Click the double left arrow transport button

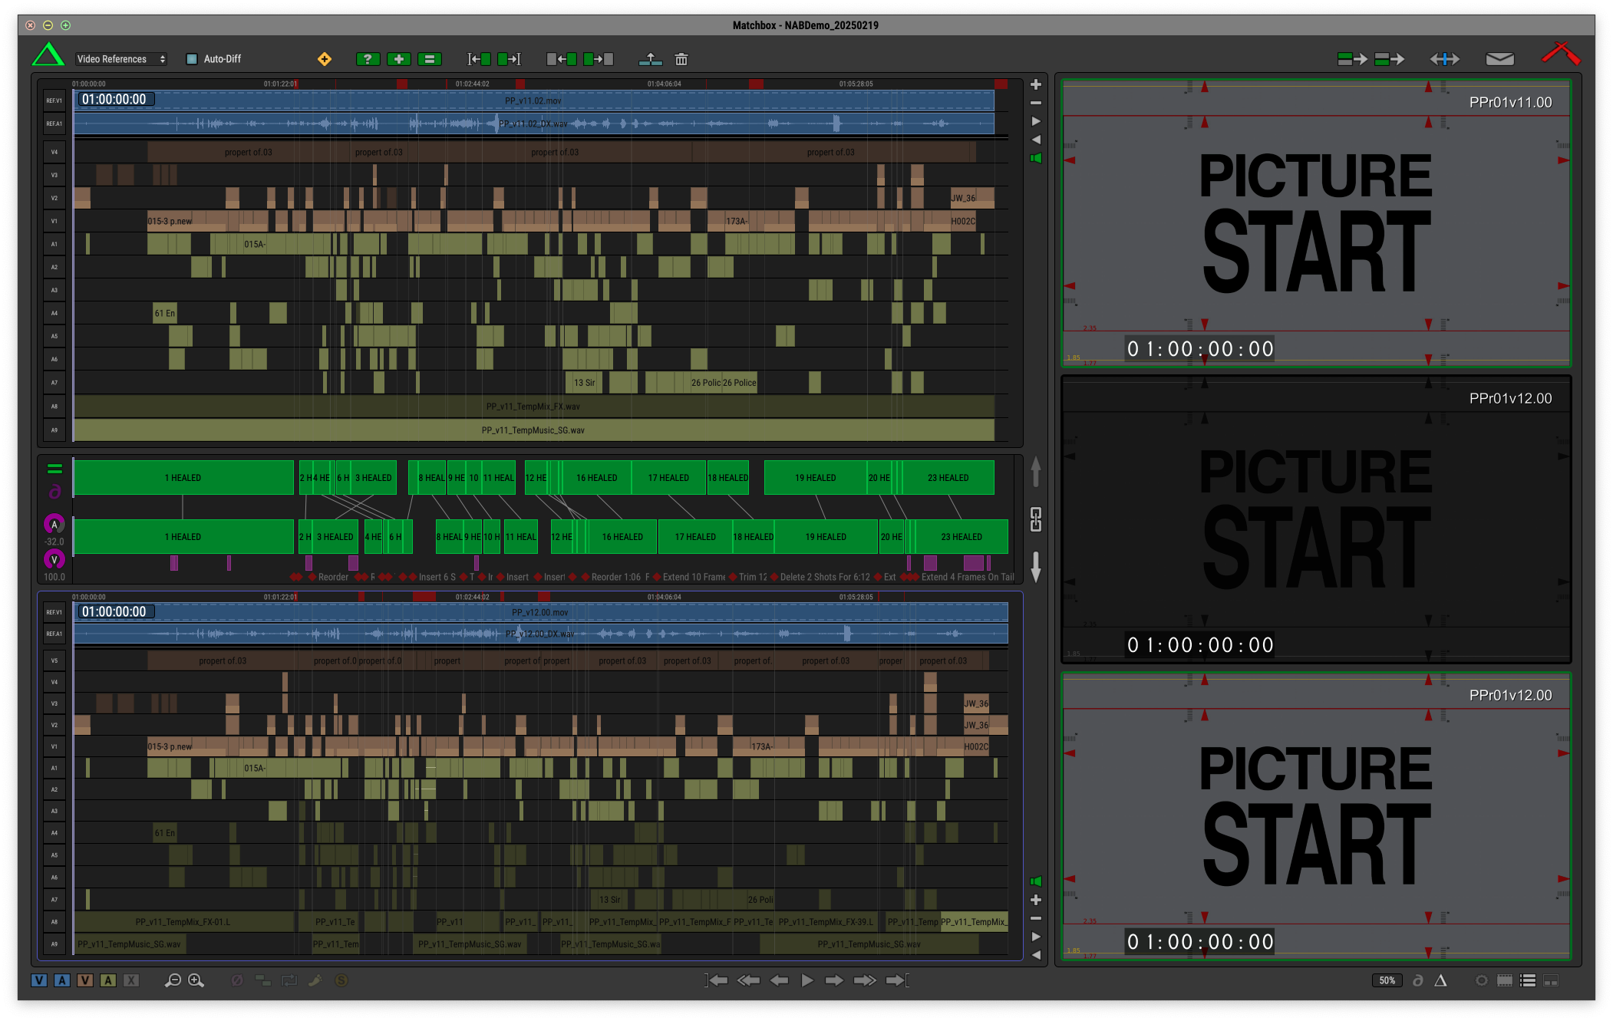coord(748,980)
